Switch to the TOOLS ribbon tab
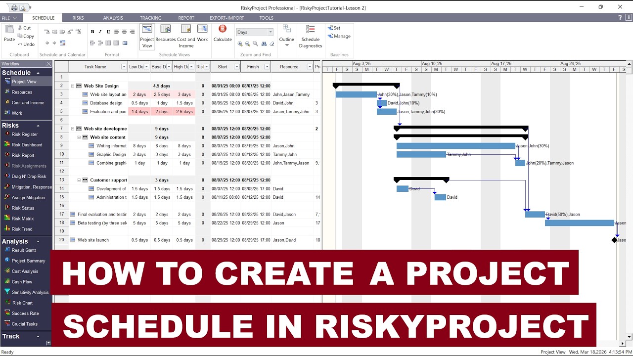 (267, 18)
